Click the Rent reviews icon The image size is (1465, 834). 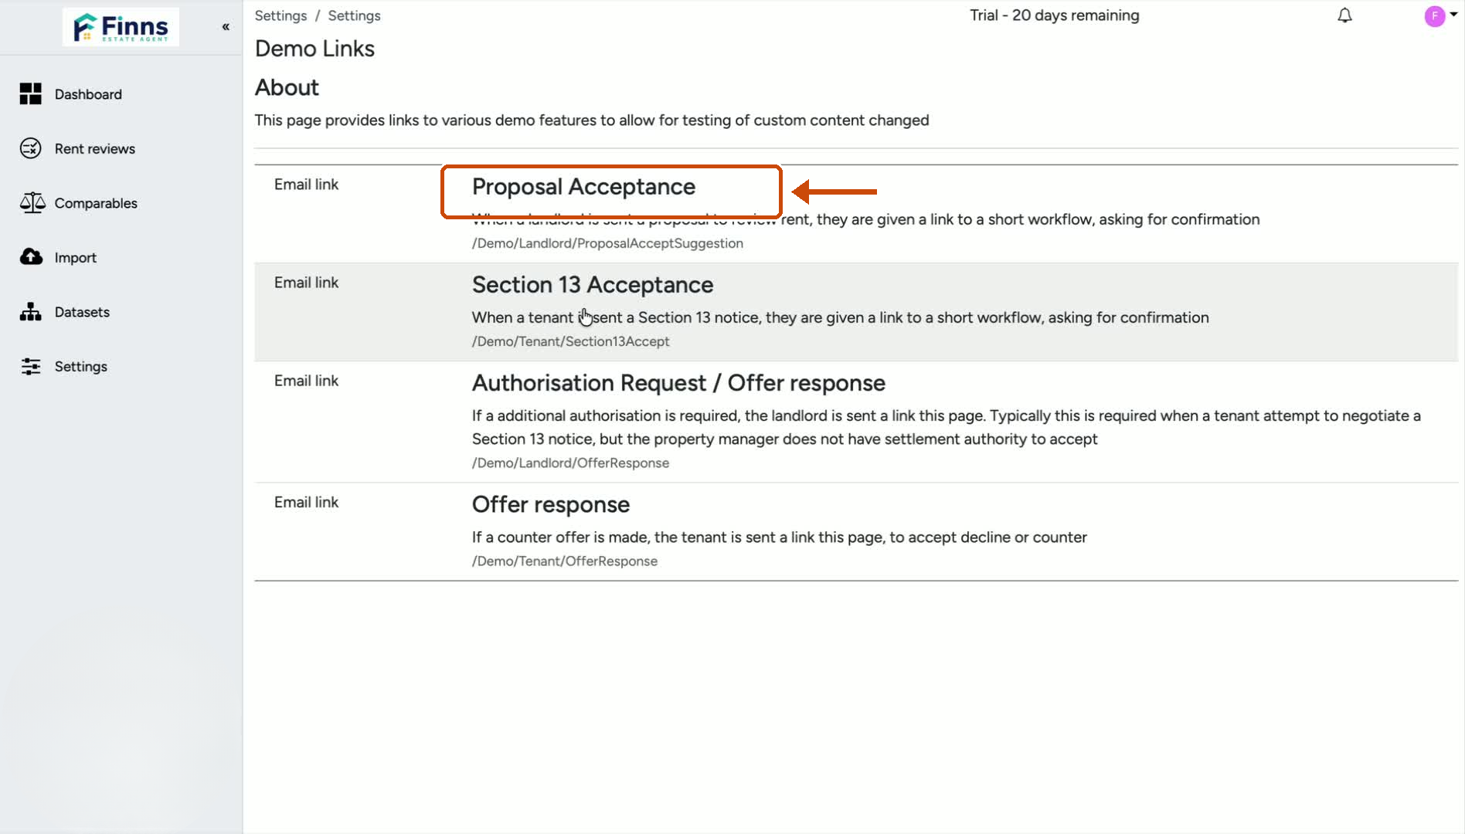coord(31,148)
